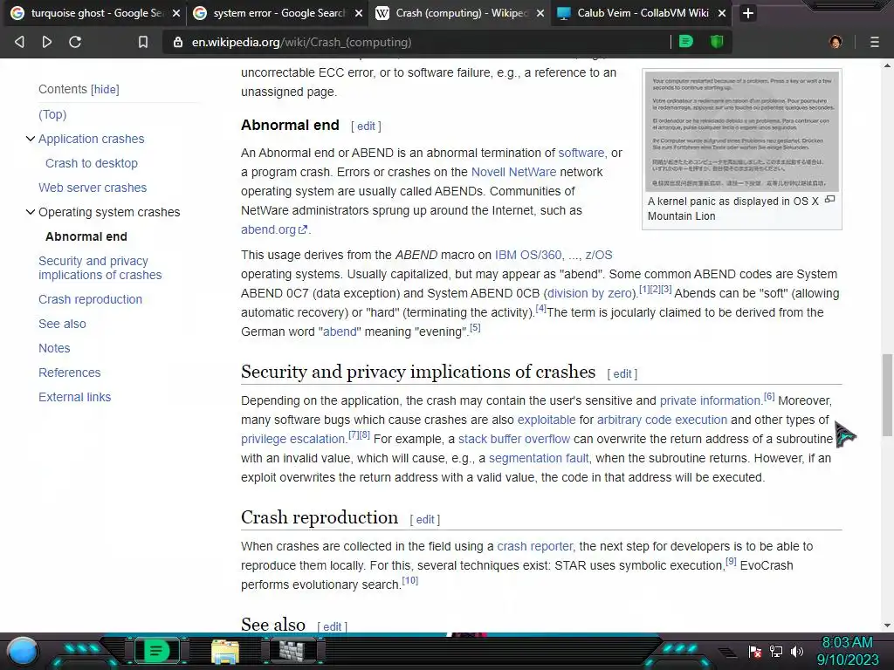Open the stack buffer overflow link
The height and width of the screenshot is (670, 894).
point(514,440)
